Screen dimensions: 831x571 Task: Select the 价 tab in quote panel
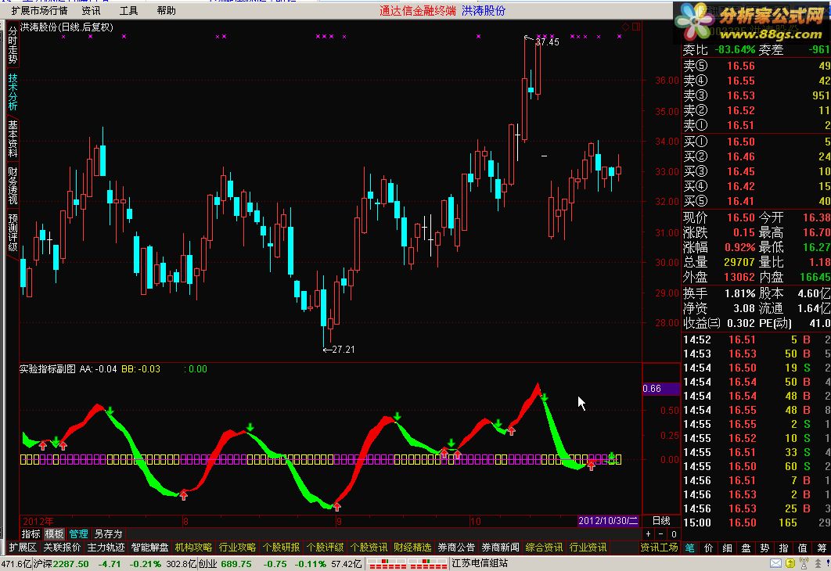709,548
